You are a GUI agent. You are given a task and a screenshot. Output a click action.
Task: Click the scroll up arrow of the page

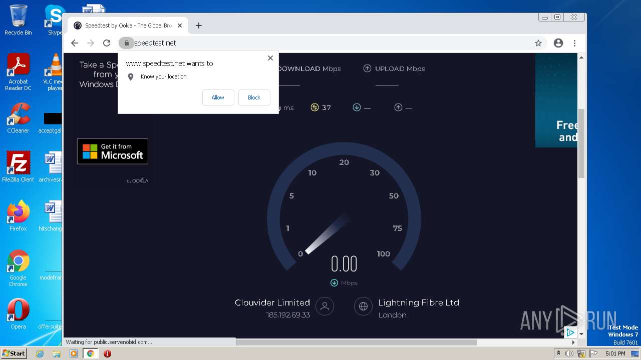click(x=581, y=57)
